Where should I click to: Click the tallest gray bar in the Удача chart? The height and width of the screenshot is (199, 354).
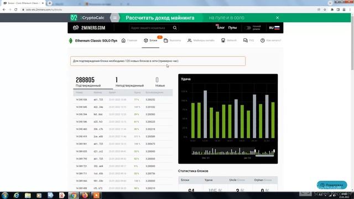tap(205, 114)
